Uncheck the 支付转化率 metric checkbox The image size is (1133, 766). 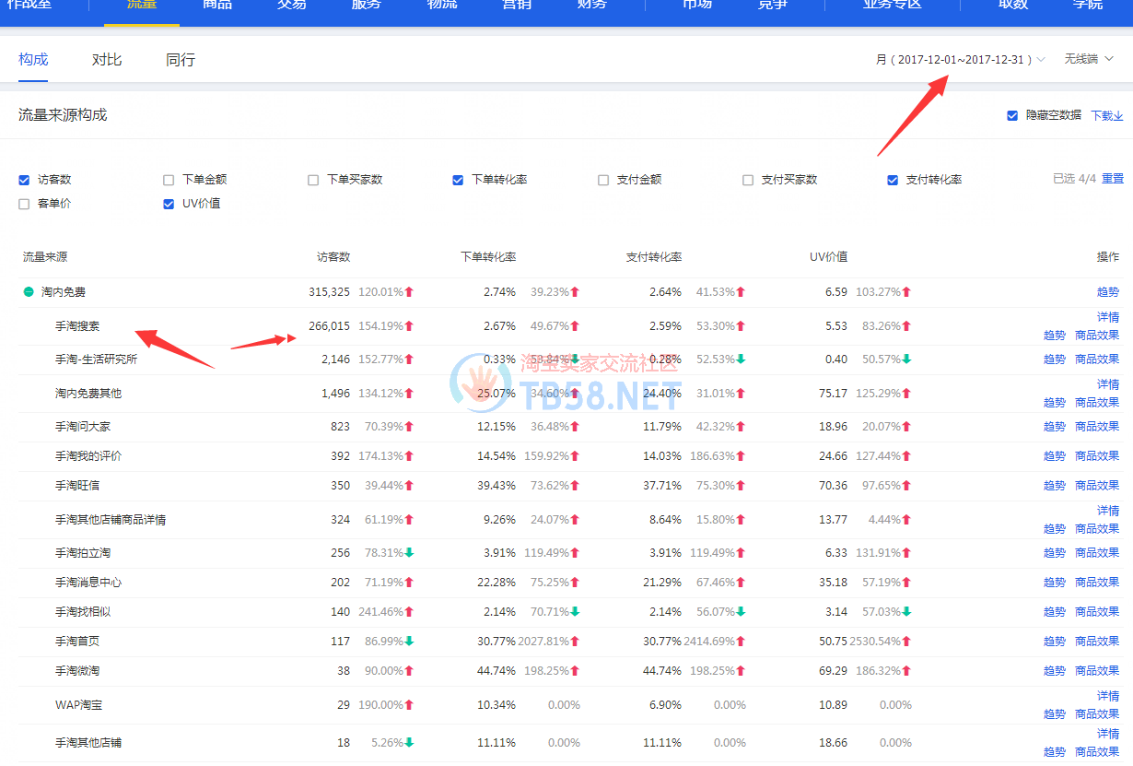click(x=893, y=180)
